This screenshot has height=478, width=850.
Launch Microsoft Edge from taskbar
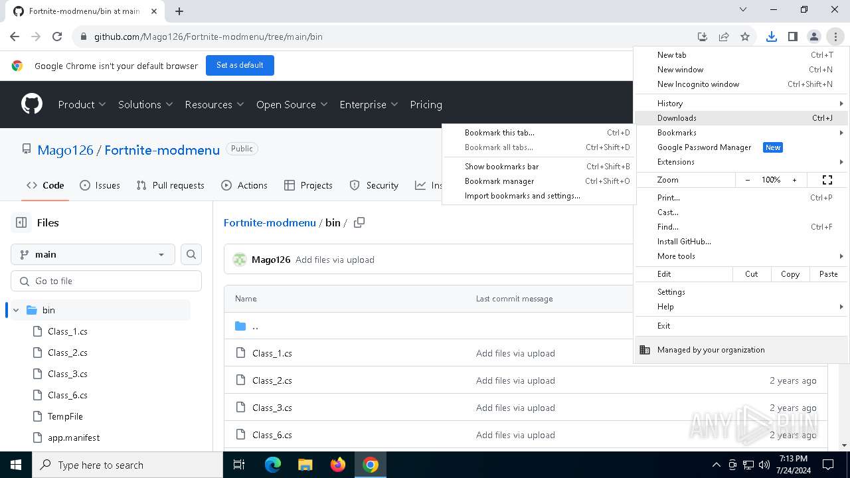(x=273, y=465)
